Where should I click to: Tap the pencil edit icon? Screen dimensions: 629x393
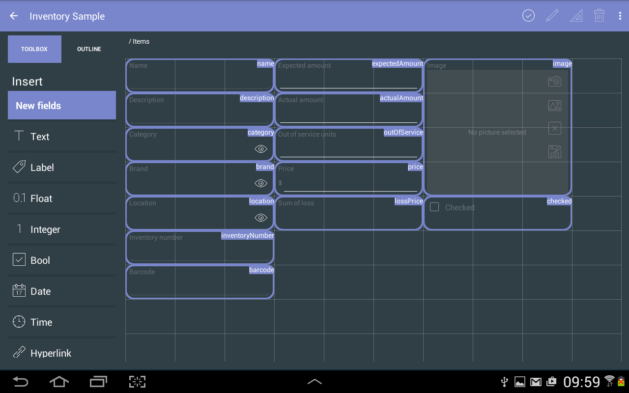click(552, 16)
